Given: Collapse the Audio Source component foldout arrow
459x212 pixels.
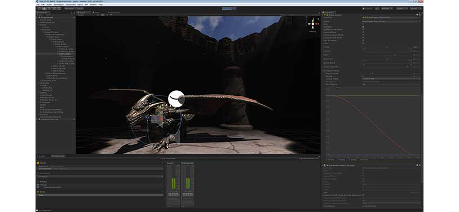Looking at the screenshot, I should click(323, 15).
